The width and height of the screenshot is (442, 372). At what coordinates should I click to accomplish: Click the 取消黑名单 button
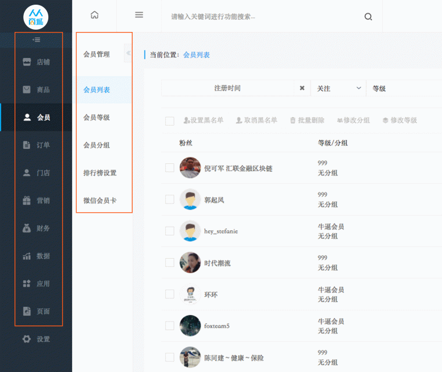click(x=256, y=120)
